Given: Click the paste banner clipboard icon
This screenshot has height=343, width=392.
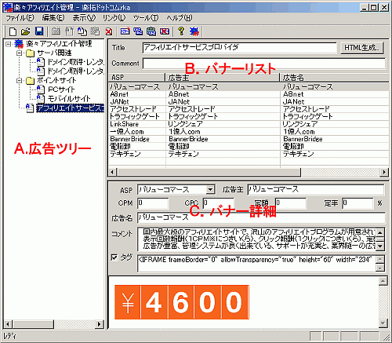Looking at the screenshot, I should [151, 31].
